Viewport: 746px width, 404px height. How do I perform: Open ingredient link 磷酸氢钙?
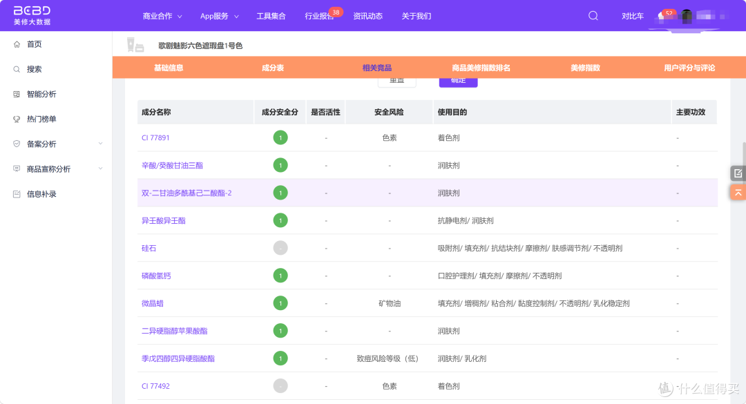(156, 276)
